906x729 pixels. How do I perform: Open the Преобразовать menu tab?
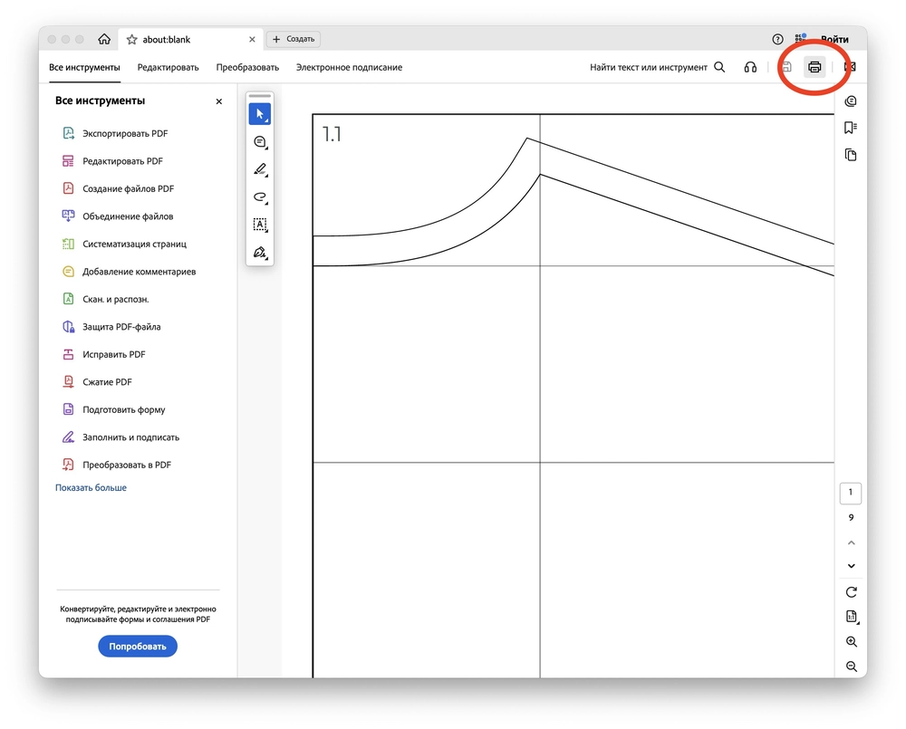(247, 67)
